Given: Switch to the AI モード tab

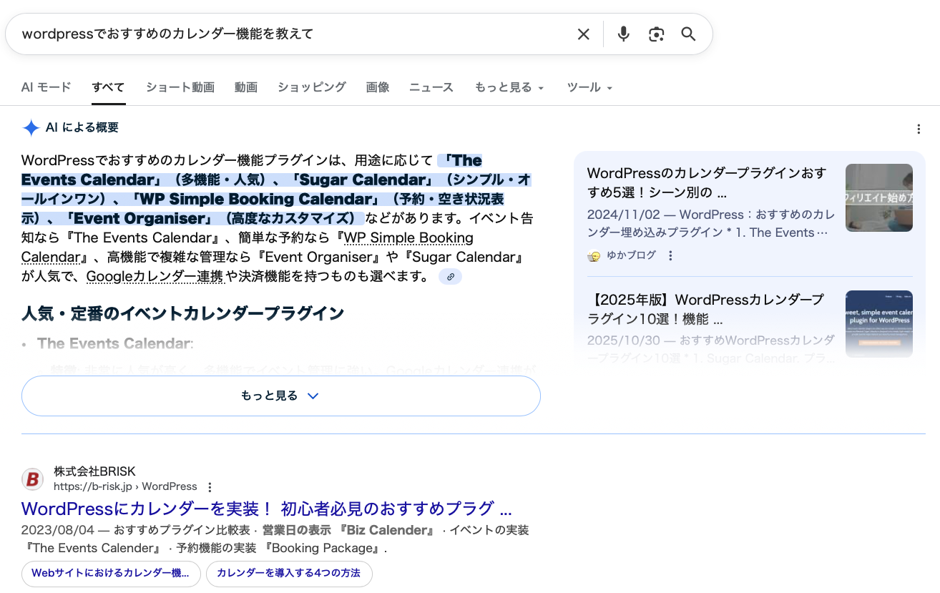Looking at the screenshot, I should (46, 87).
